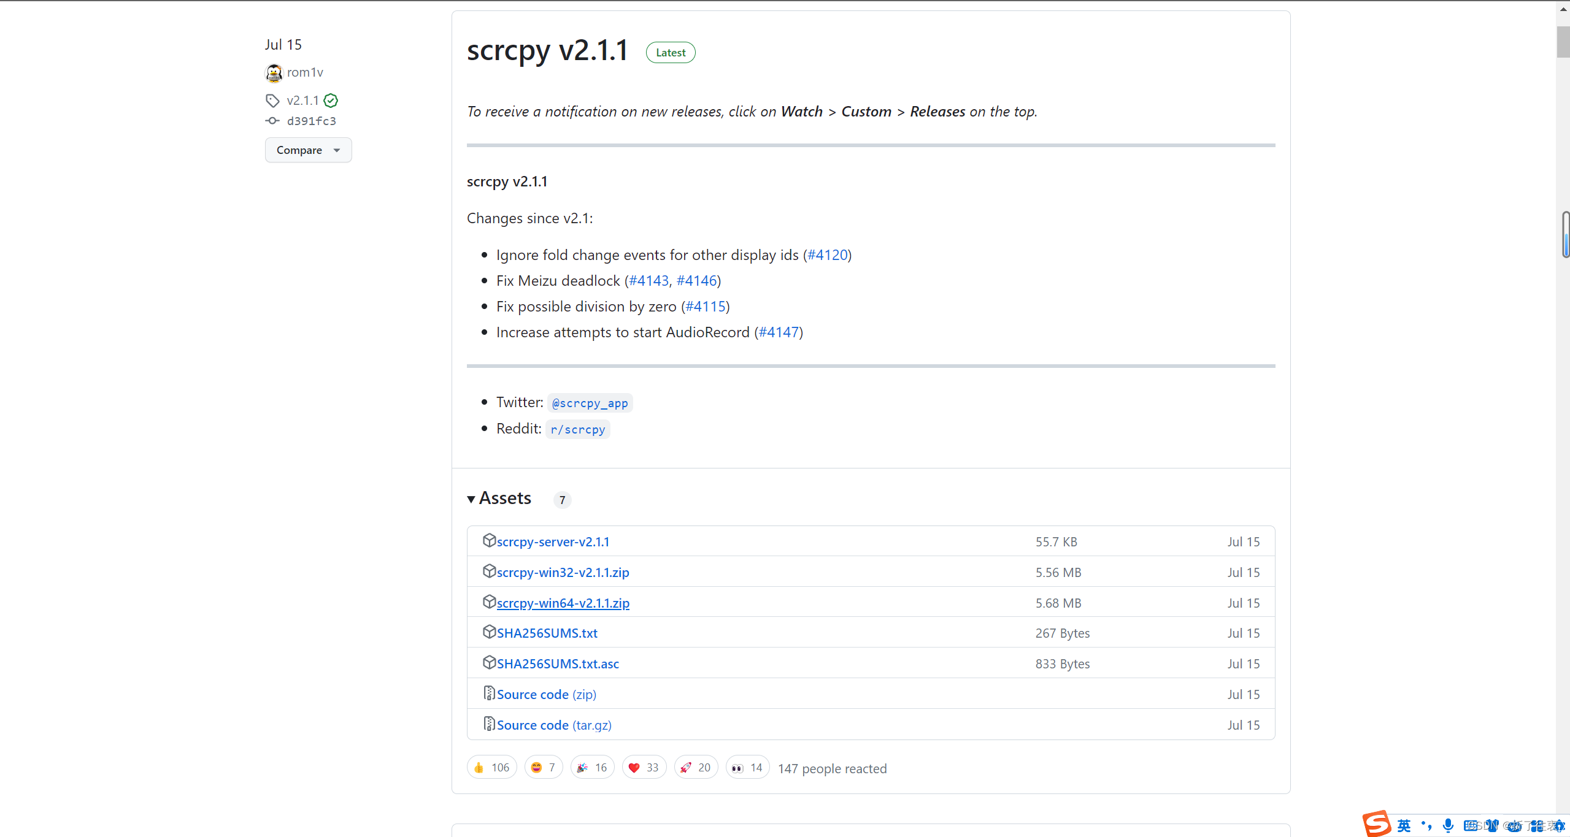Download Source code (zip)
Viewport: 1570px width, 837px height.
tap(547, 695)
